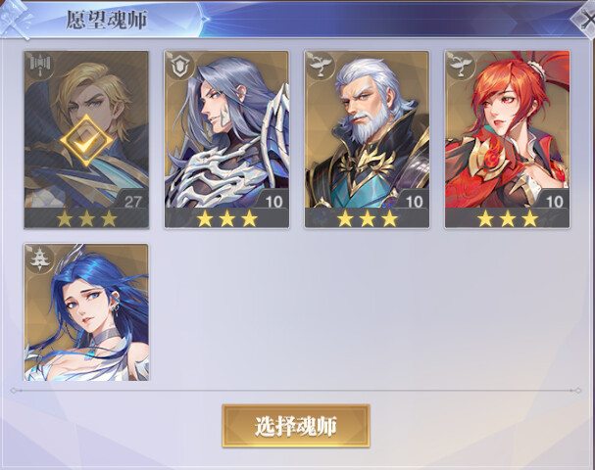Viewport: 595px width, 470px height.
Task: Click support class icon on bearded elder card
Action: [x=320, y=67]
